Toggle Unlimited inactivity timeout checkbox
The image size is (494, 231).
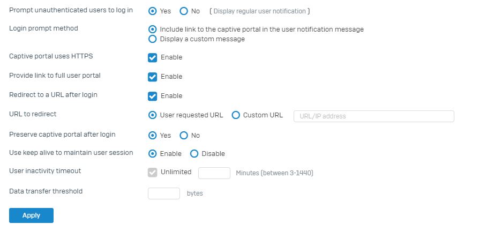(x=153, y=173)
